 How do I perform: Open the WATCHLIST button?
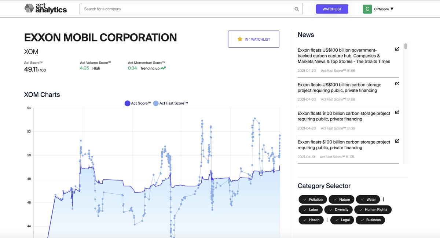click(332, 9)
